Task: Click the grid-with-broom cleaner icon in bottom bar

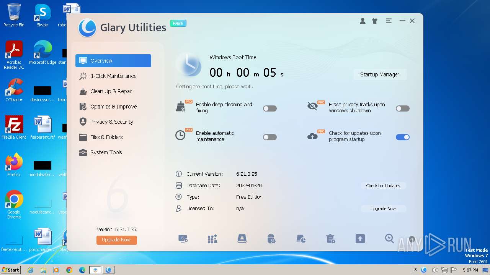Action: 212,239
